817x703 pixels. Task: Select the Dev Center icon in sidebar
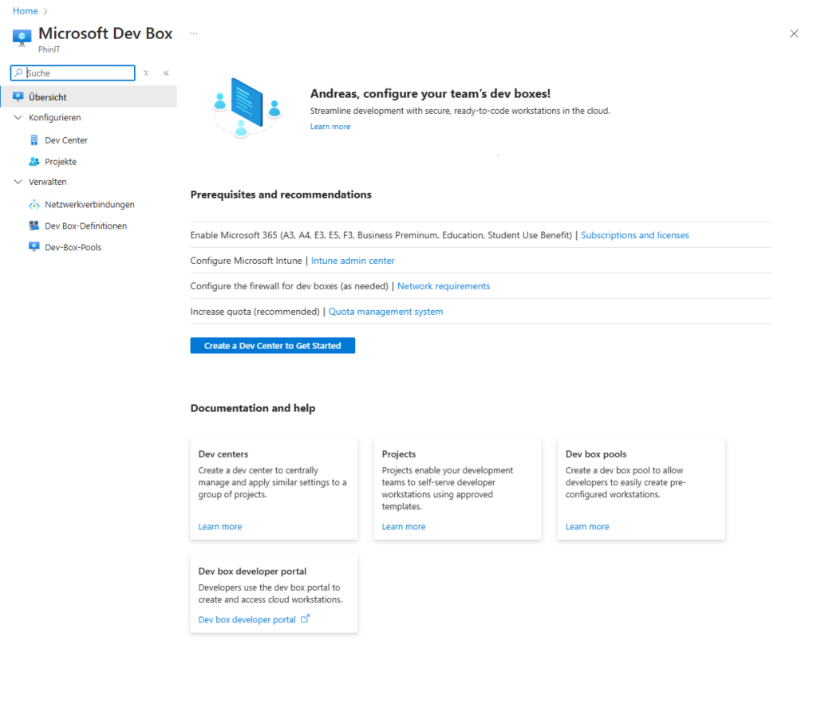[x=34, y=139]
